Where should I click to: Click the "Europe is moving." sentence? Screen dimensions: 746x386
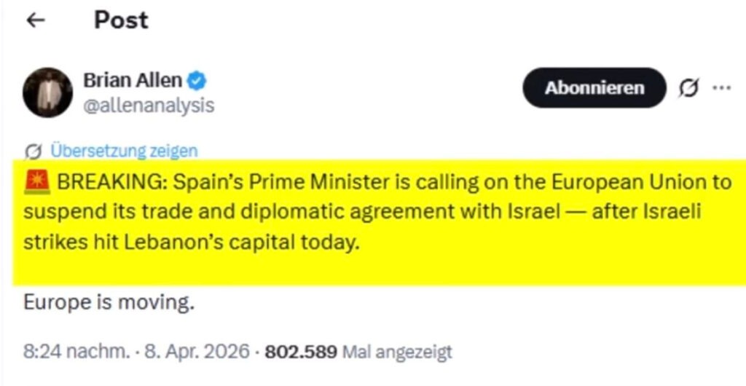(x=109, y=302)
